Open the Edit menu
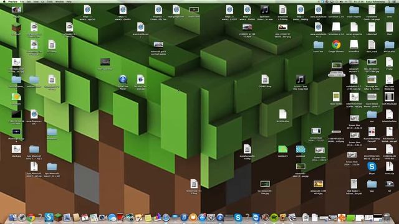 pyautogui.click(x=29, y=1)
